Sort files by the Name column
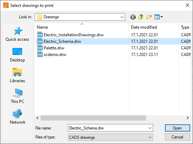This screenshot has height=144, width=193. [x=42, y=27]
